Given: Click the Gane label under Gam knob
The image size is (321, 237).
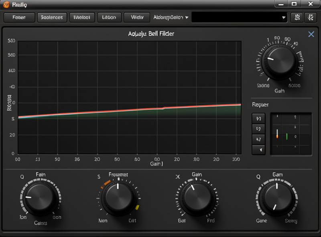Looking at the screenshot, I should pos(262,221).
